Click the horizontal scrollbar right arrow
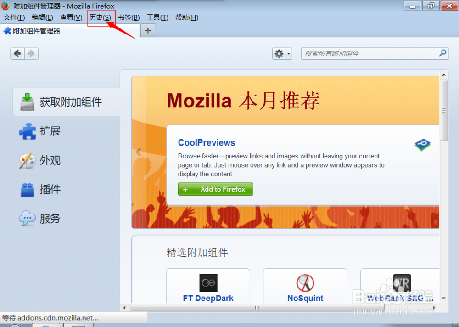The height and width of the screenshot is (327, 459). click(x=434, y=308)
